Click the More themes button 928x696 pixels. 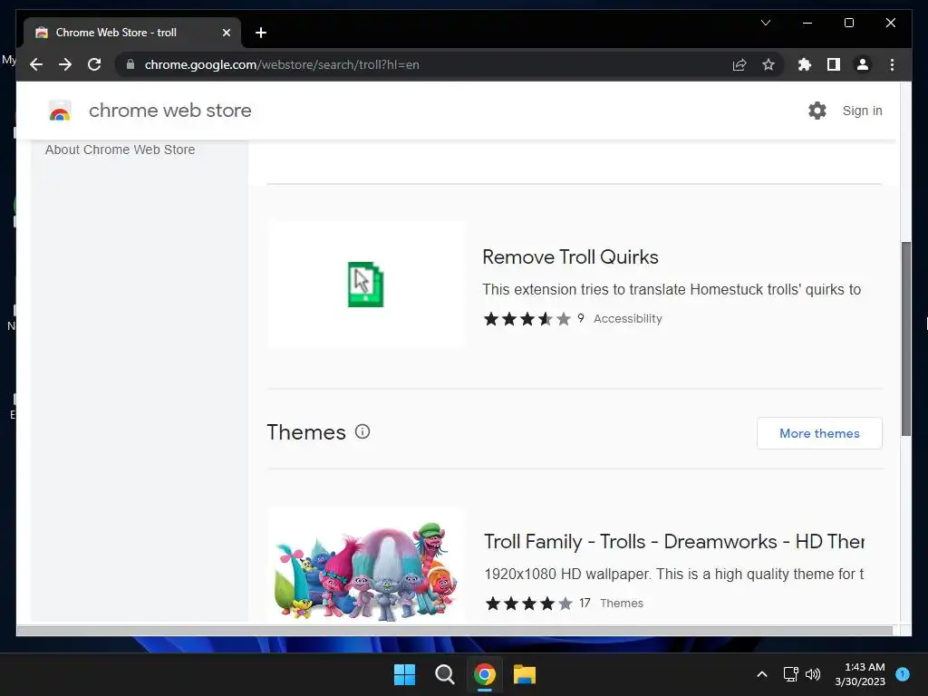(819, 433)
